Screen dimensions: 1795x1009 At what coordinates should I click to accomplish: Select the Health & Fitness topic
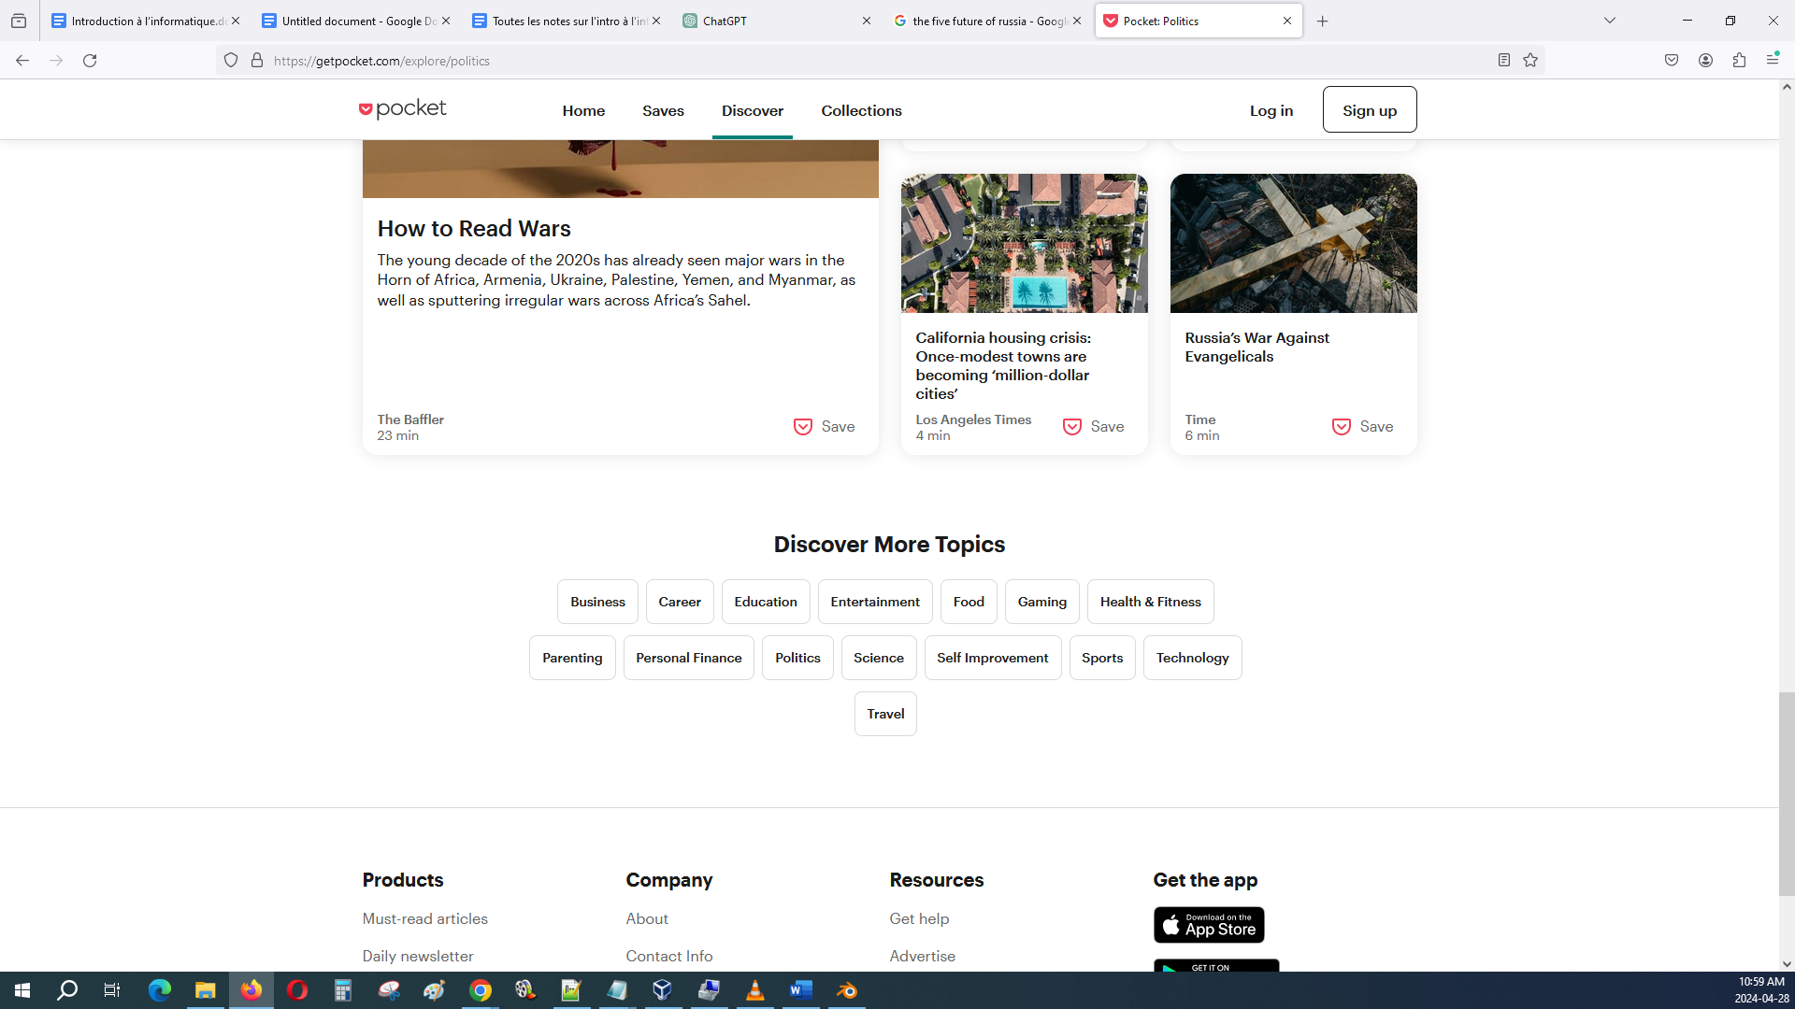click(x=1150, y=603)
